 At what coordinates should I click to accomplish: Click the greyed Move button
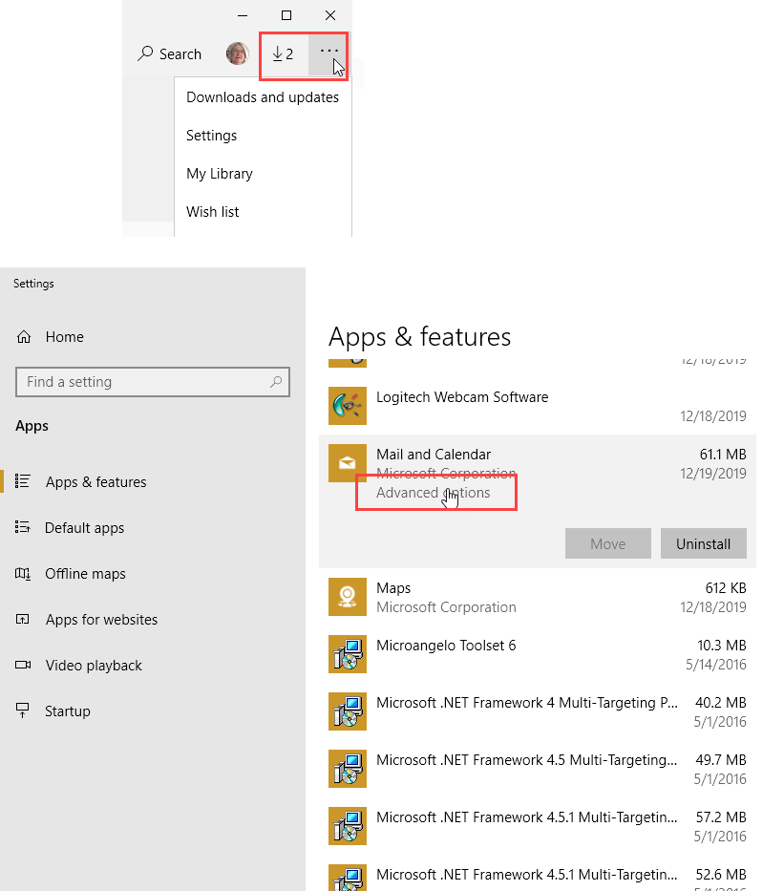click(x=608, y=543)
